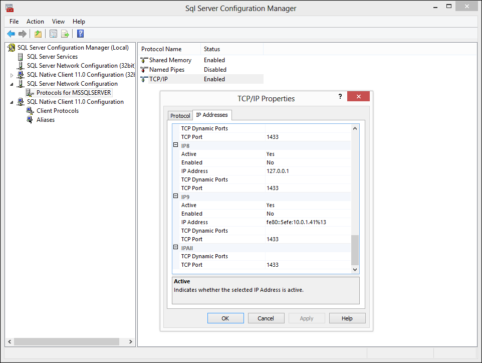
Task: Click the IP9 TCP Port value 1433
Action: pyautogui.click(x=308, y=239)
